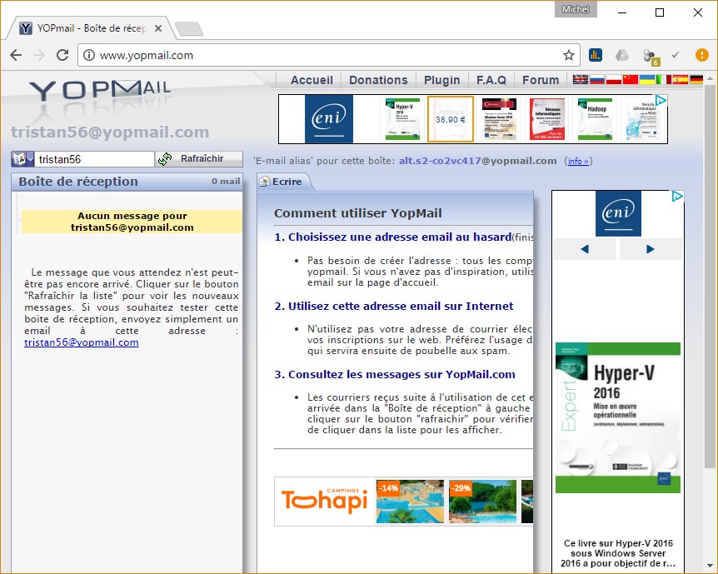The height and width of the screenshot is (574, 718).
Task: View site information icon in address bar
Action: point(89,56)
